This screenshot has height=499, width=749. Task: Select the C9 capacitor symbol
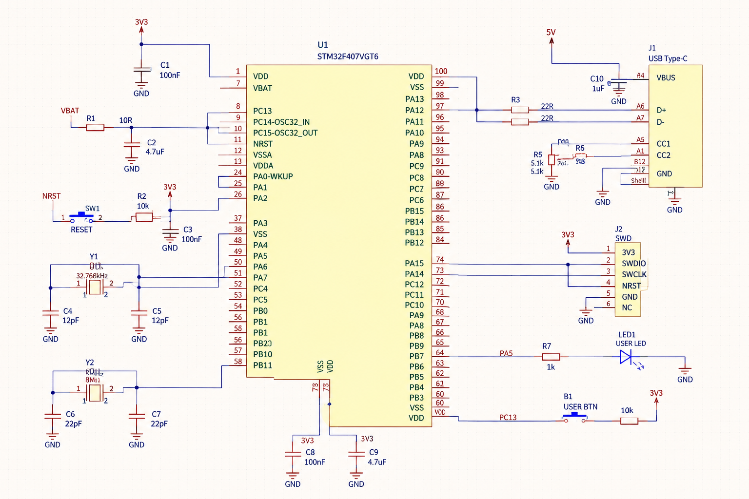tap(356, 454)
